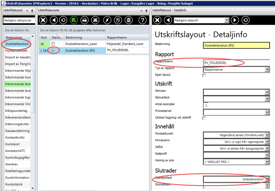Click the forward arrow icon in Detaljinfo toolbar
This screenshot has width=275, height=191.
235,20
